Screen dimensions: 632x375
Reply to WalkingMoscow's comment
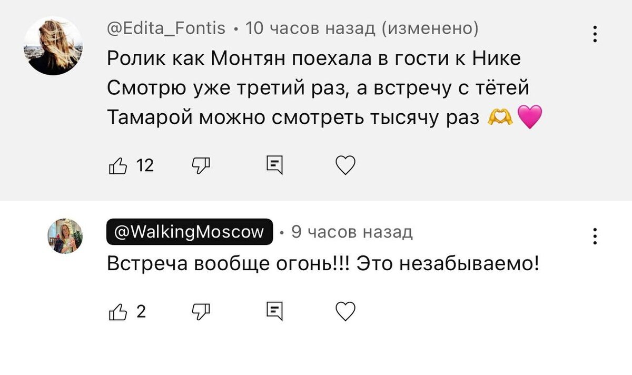pyautogui.click(x=274, y=311)
